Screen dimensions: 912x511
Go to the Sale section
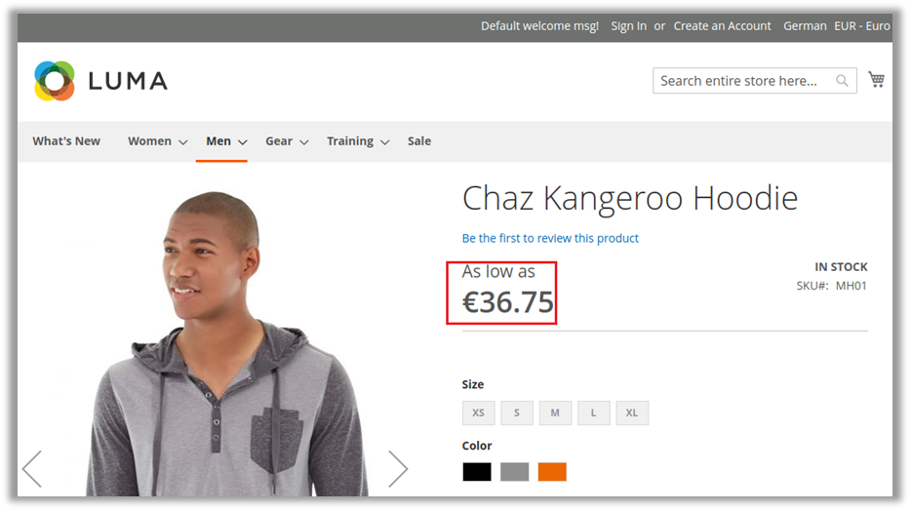[x=419, y=141]
